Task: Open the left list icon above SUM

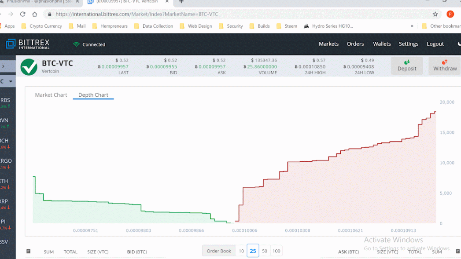Action: click(29, 252)
